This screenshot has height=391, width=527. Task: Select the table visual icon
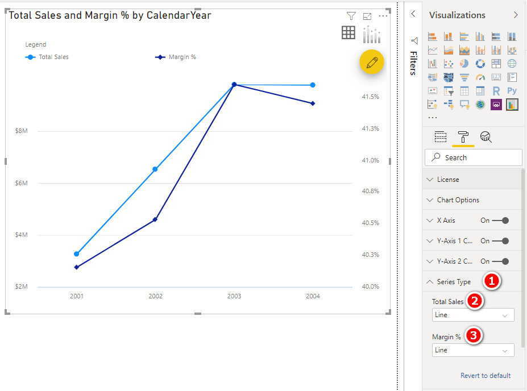(x=464, y=91)
